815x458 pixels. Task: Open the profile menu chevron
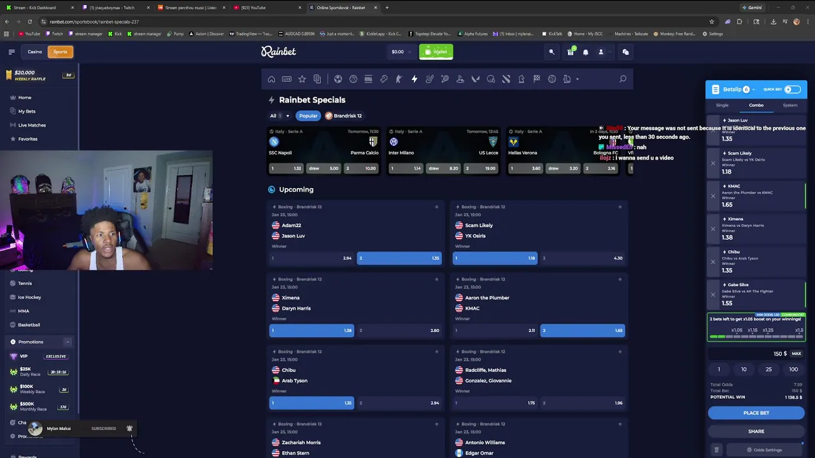tap(609, 52)
